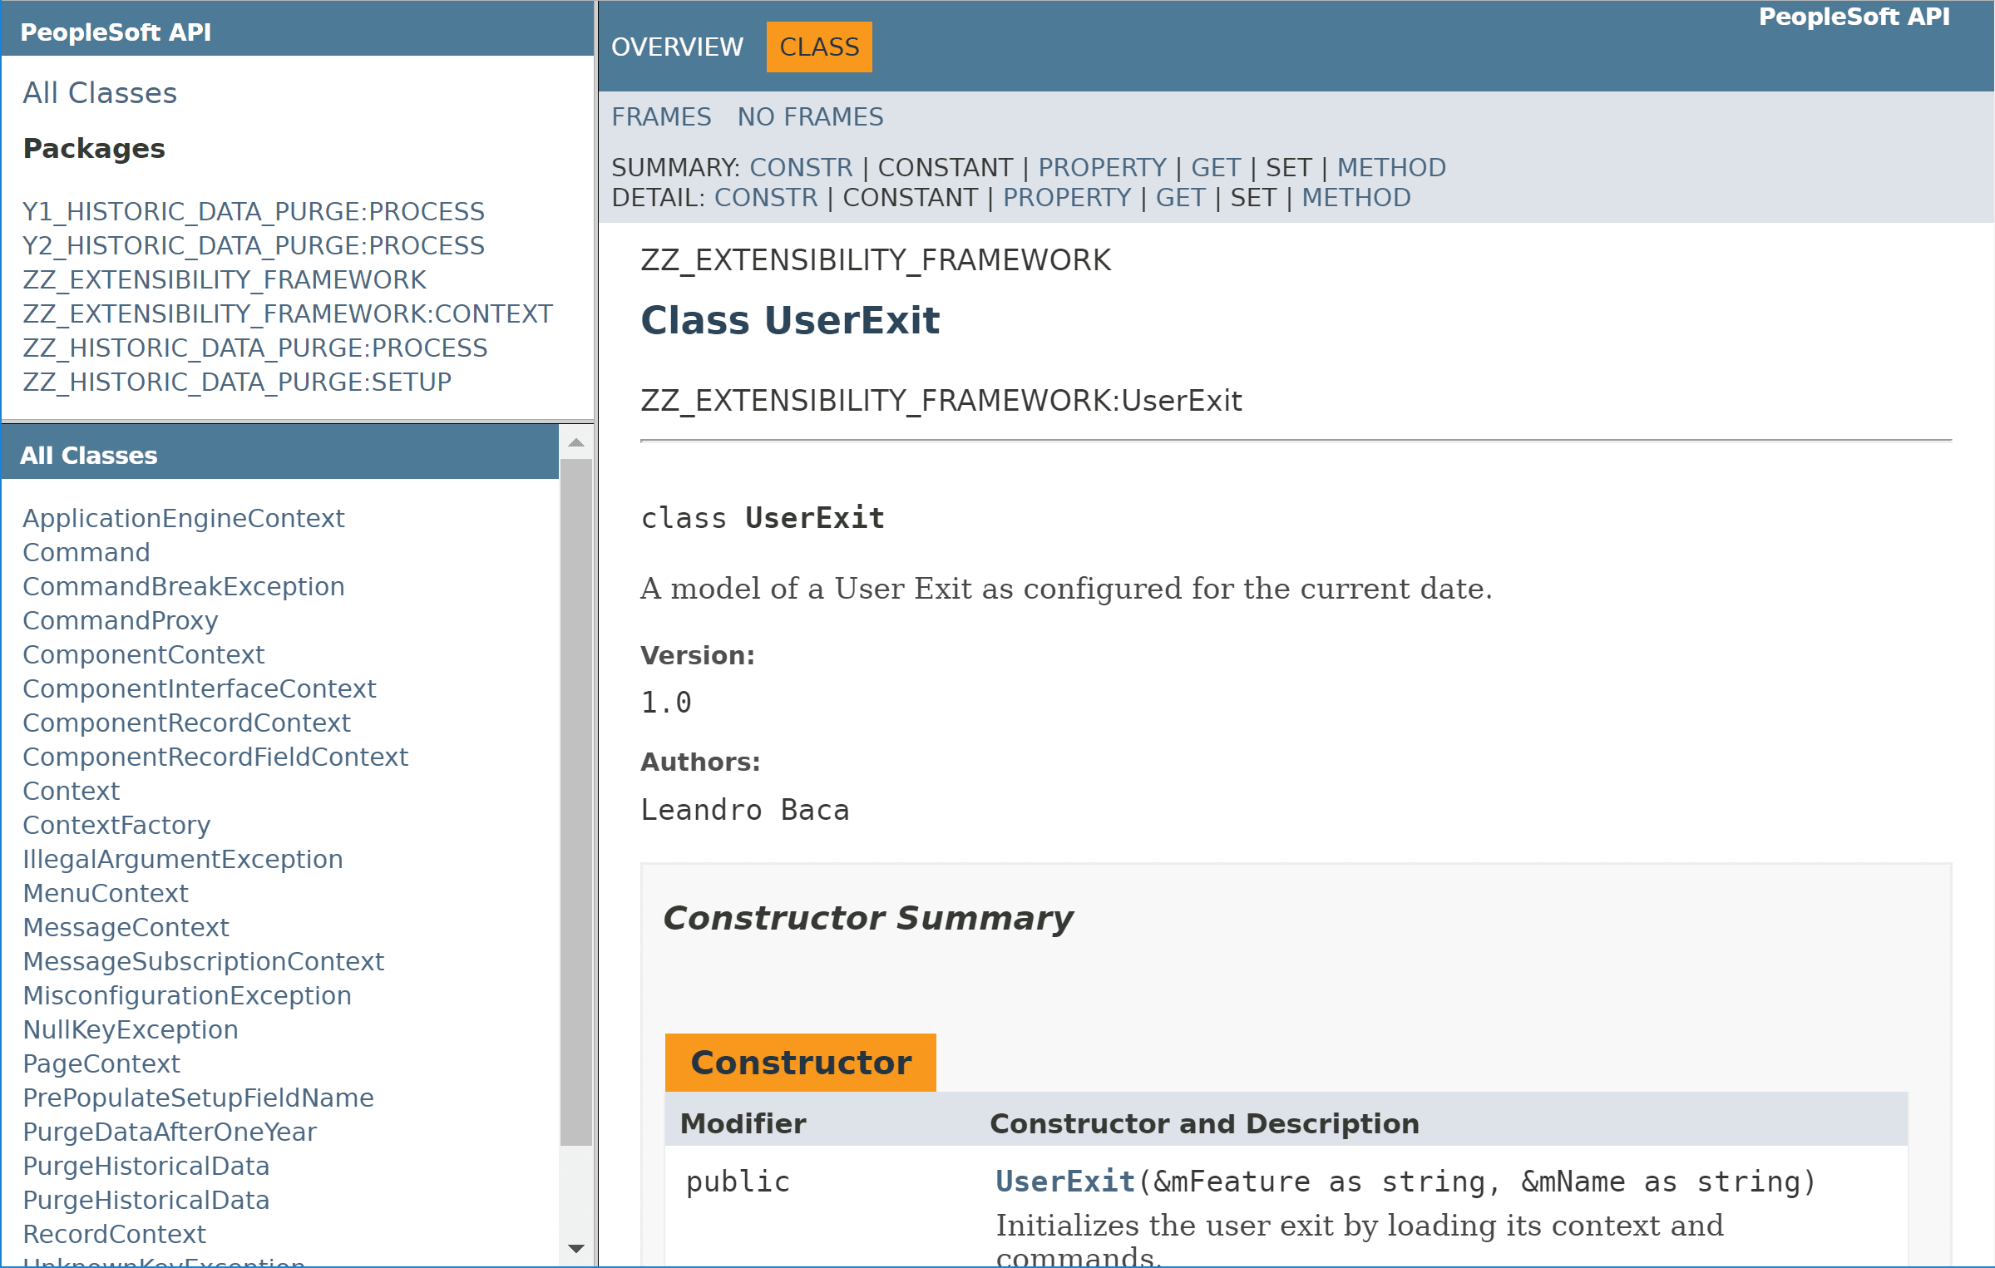Open the RecordContext class
This screenshot has width=1995, height=1268.
[x=114, y=1235]
